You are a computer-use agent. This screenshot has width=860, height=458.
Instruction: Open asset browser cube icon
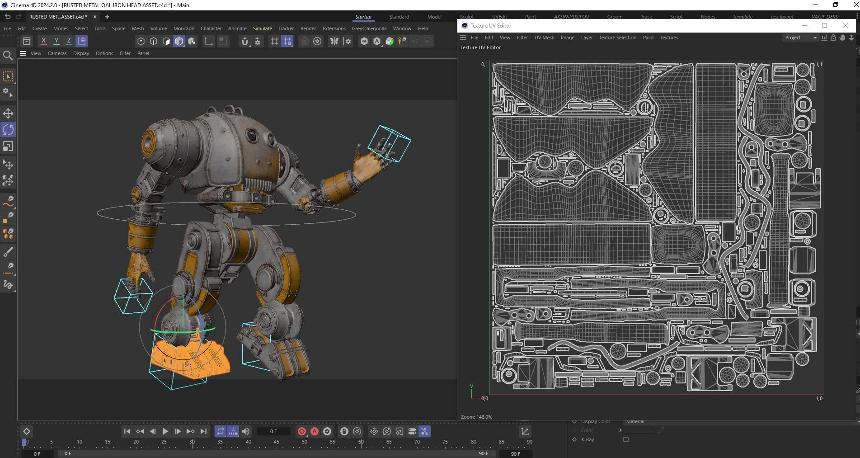coord(390,41)
